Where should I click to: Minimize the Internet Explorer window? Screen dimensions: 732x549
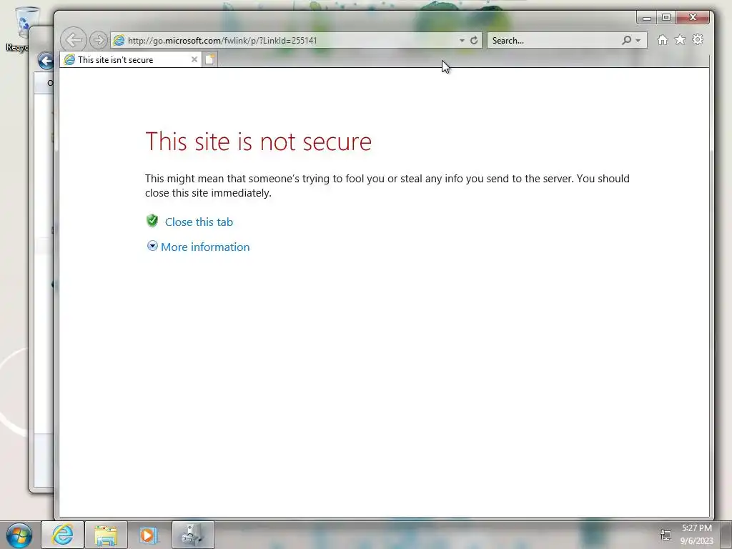point(646,18)
